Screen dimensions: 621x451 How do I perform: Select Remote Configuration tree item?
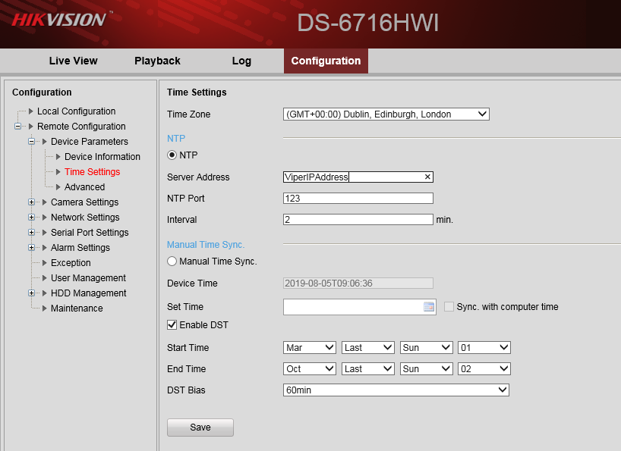pyautogui.click(x=81, y=126)
